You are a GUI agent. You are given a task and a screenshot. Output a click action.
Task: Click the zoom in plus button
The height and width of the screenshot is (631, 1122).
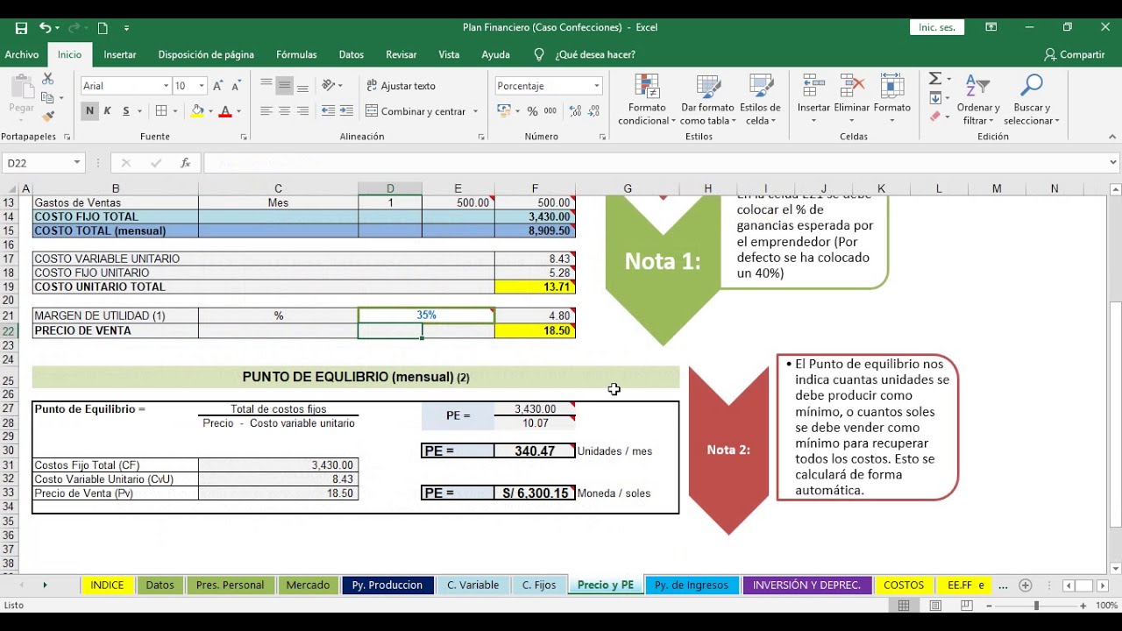pyautogui.click(x=1083, y=606)
